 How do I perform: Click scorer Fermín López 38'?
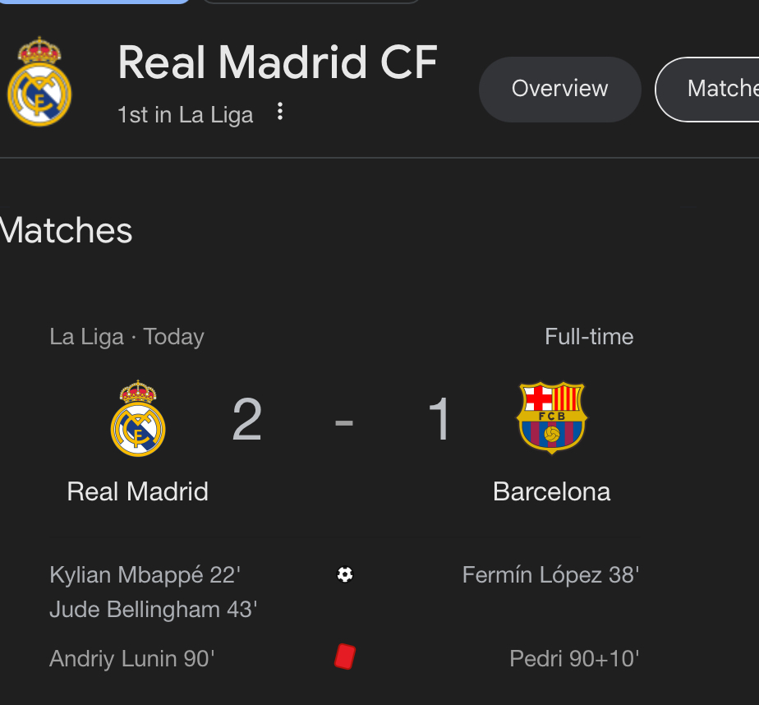(x=550, y=574)
